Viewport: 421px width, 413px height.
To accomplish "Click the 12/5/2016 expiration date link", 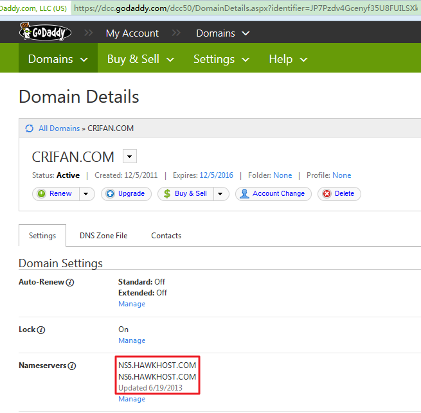I will pos(216,175).
